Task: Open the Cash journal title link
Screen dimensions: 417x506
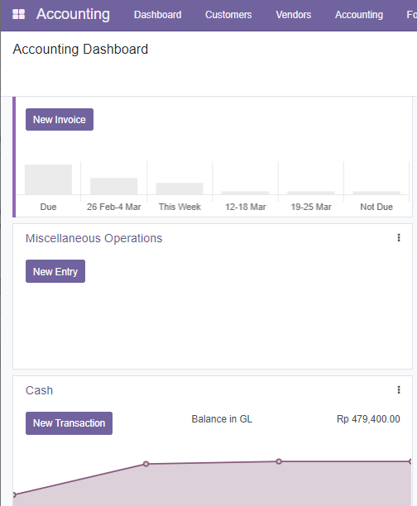Action: click(x=39, y=390)
